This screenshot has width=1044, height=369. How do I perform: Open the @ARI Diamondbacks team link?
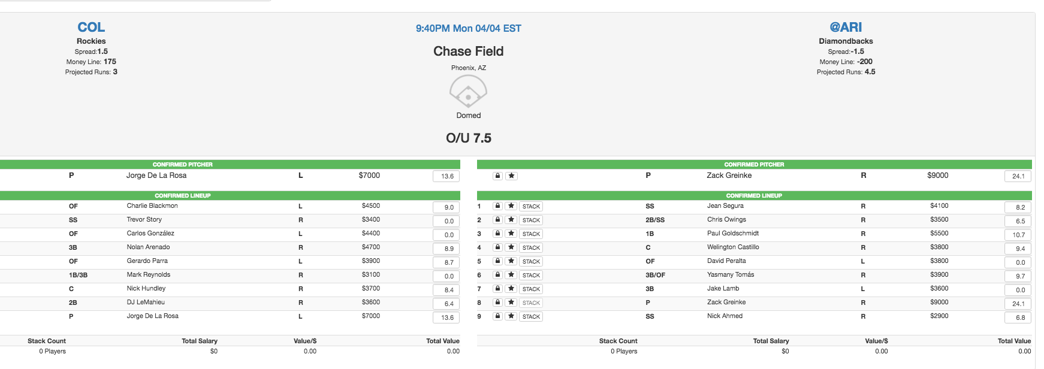pos(846,27)
